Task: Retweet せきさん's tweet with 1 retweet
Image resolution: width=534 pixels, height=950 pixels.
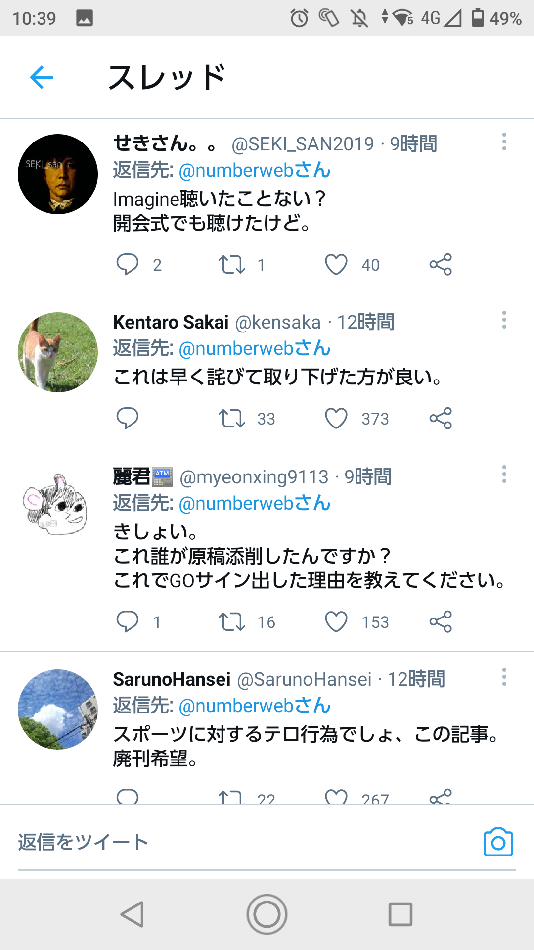Action: point(232,264)
